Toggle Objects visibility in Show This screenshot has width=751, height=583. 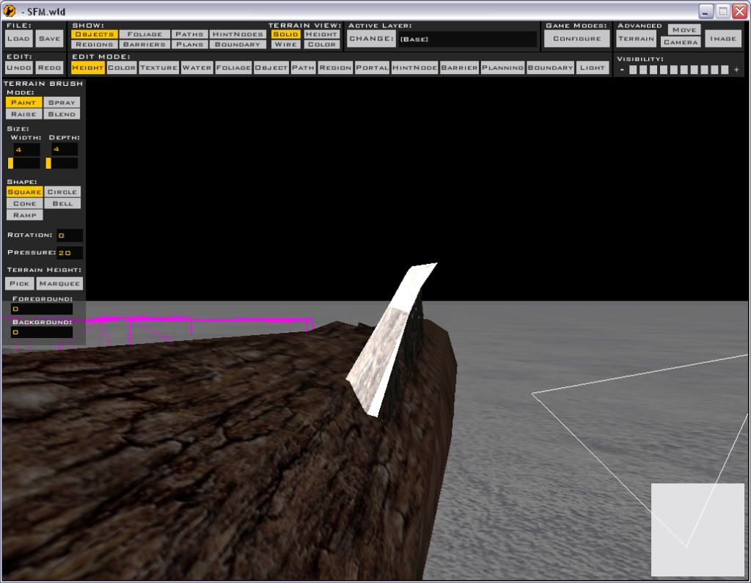click(x=95, y=34)
